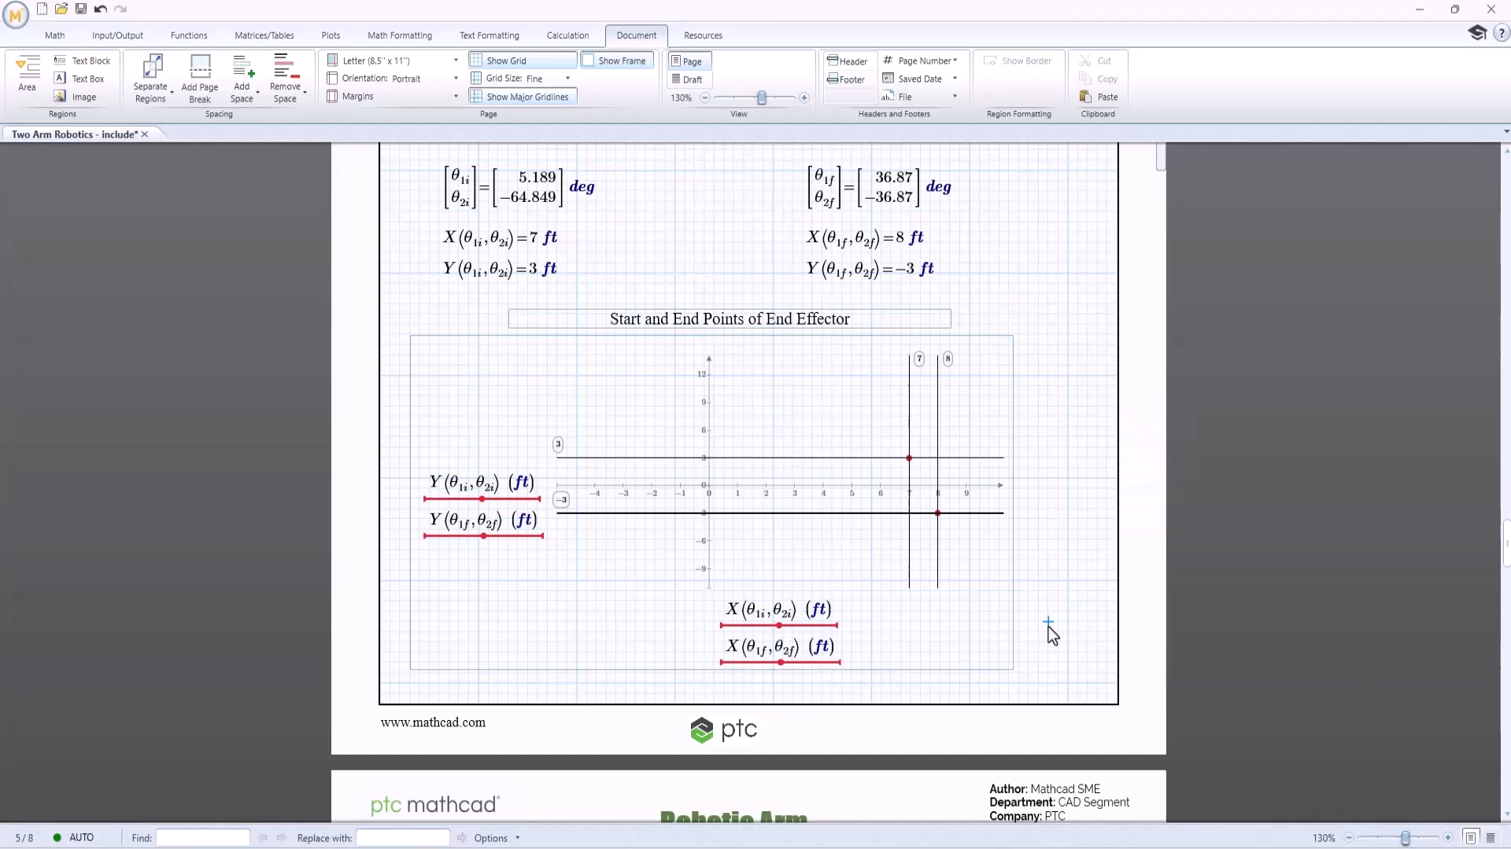Open the Text Formatting tab
The width and height of the screenshot is (1511, 849).
[x=490, y=35]
